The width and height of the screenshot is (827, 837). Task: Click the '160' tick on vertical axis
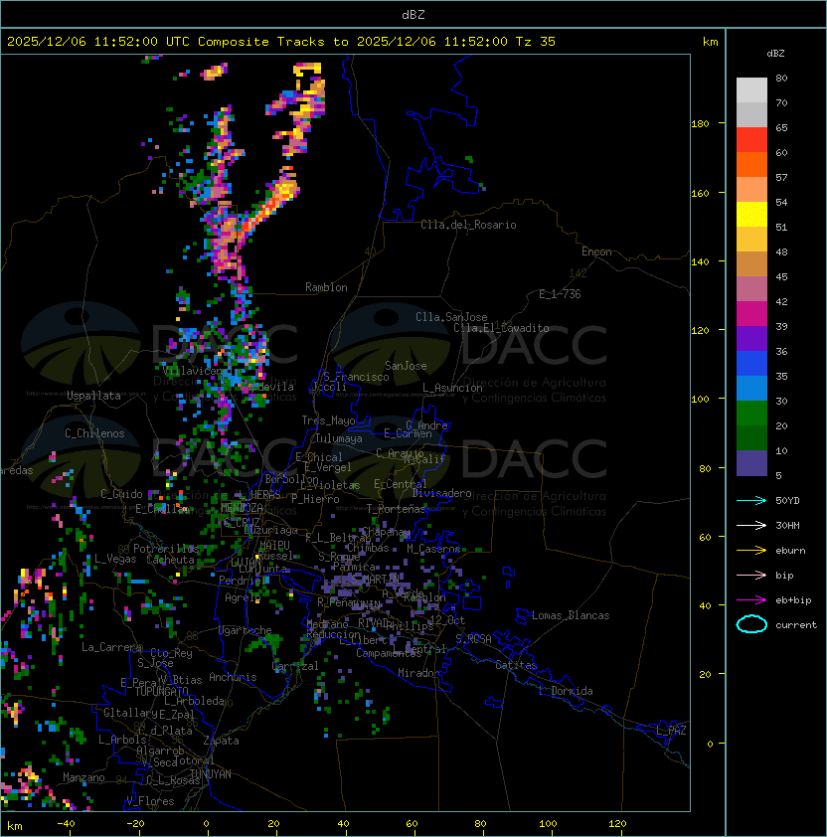700,193
